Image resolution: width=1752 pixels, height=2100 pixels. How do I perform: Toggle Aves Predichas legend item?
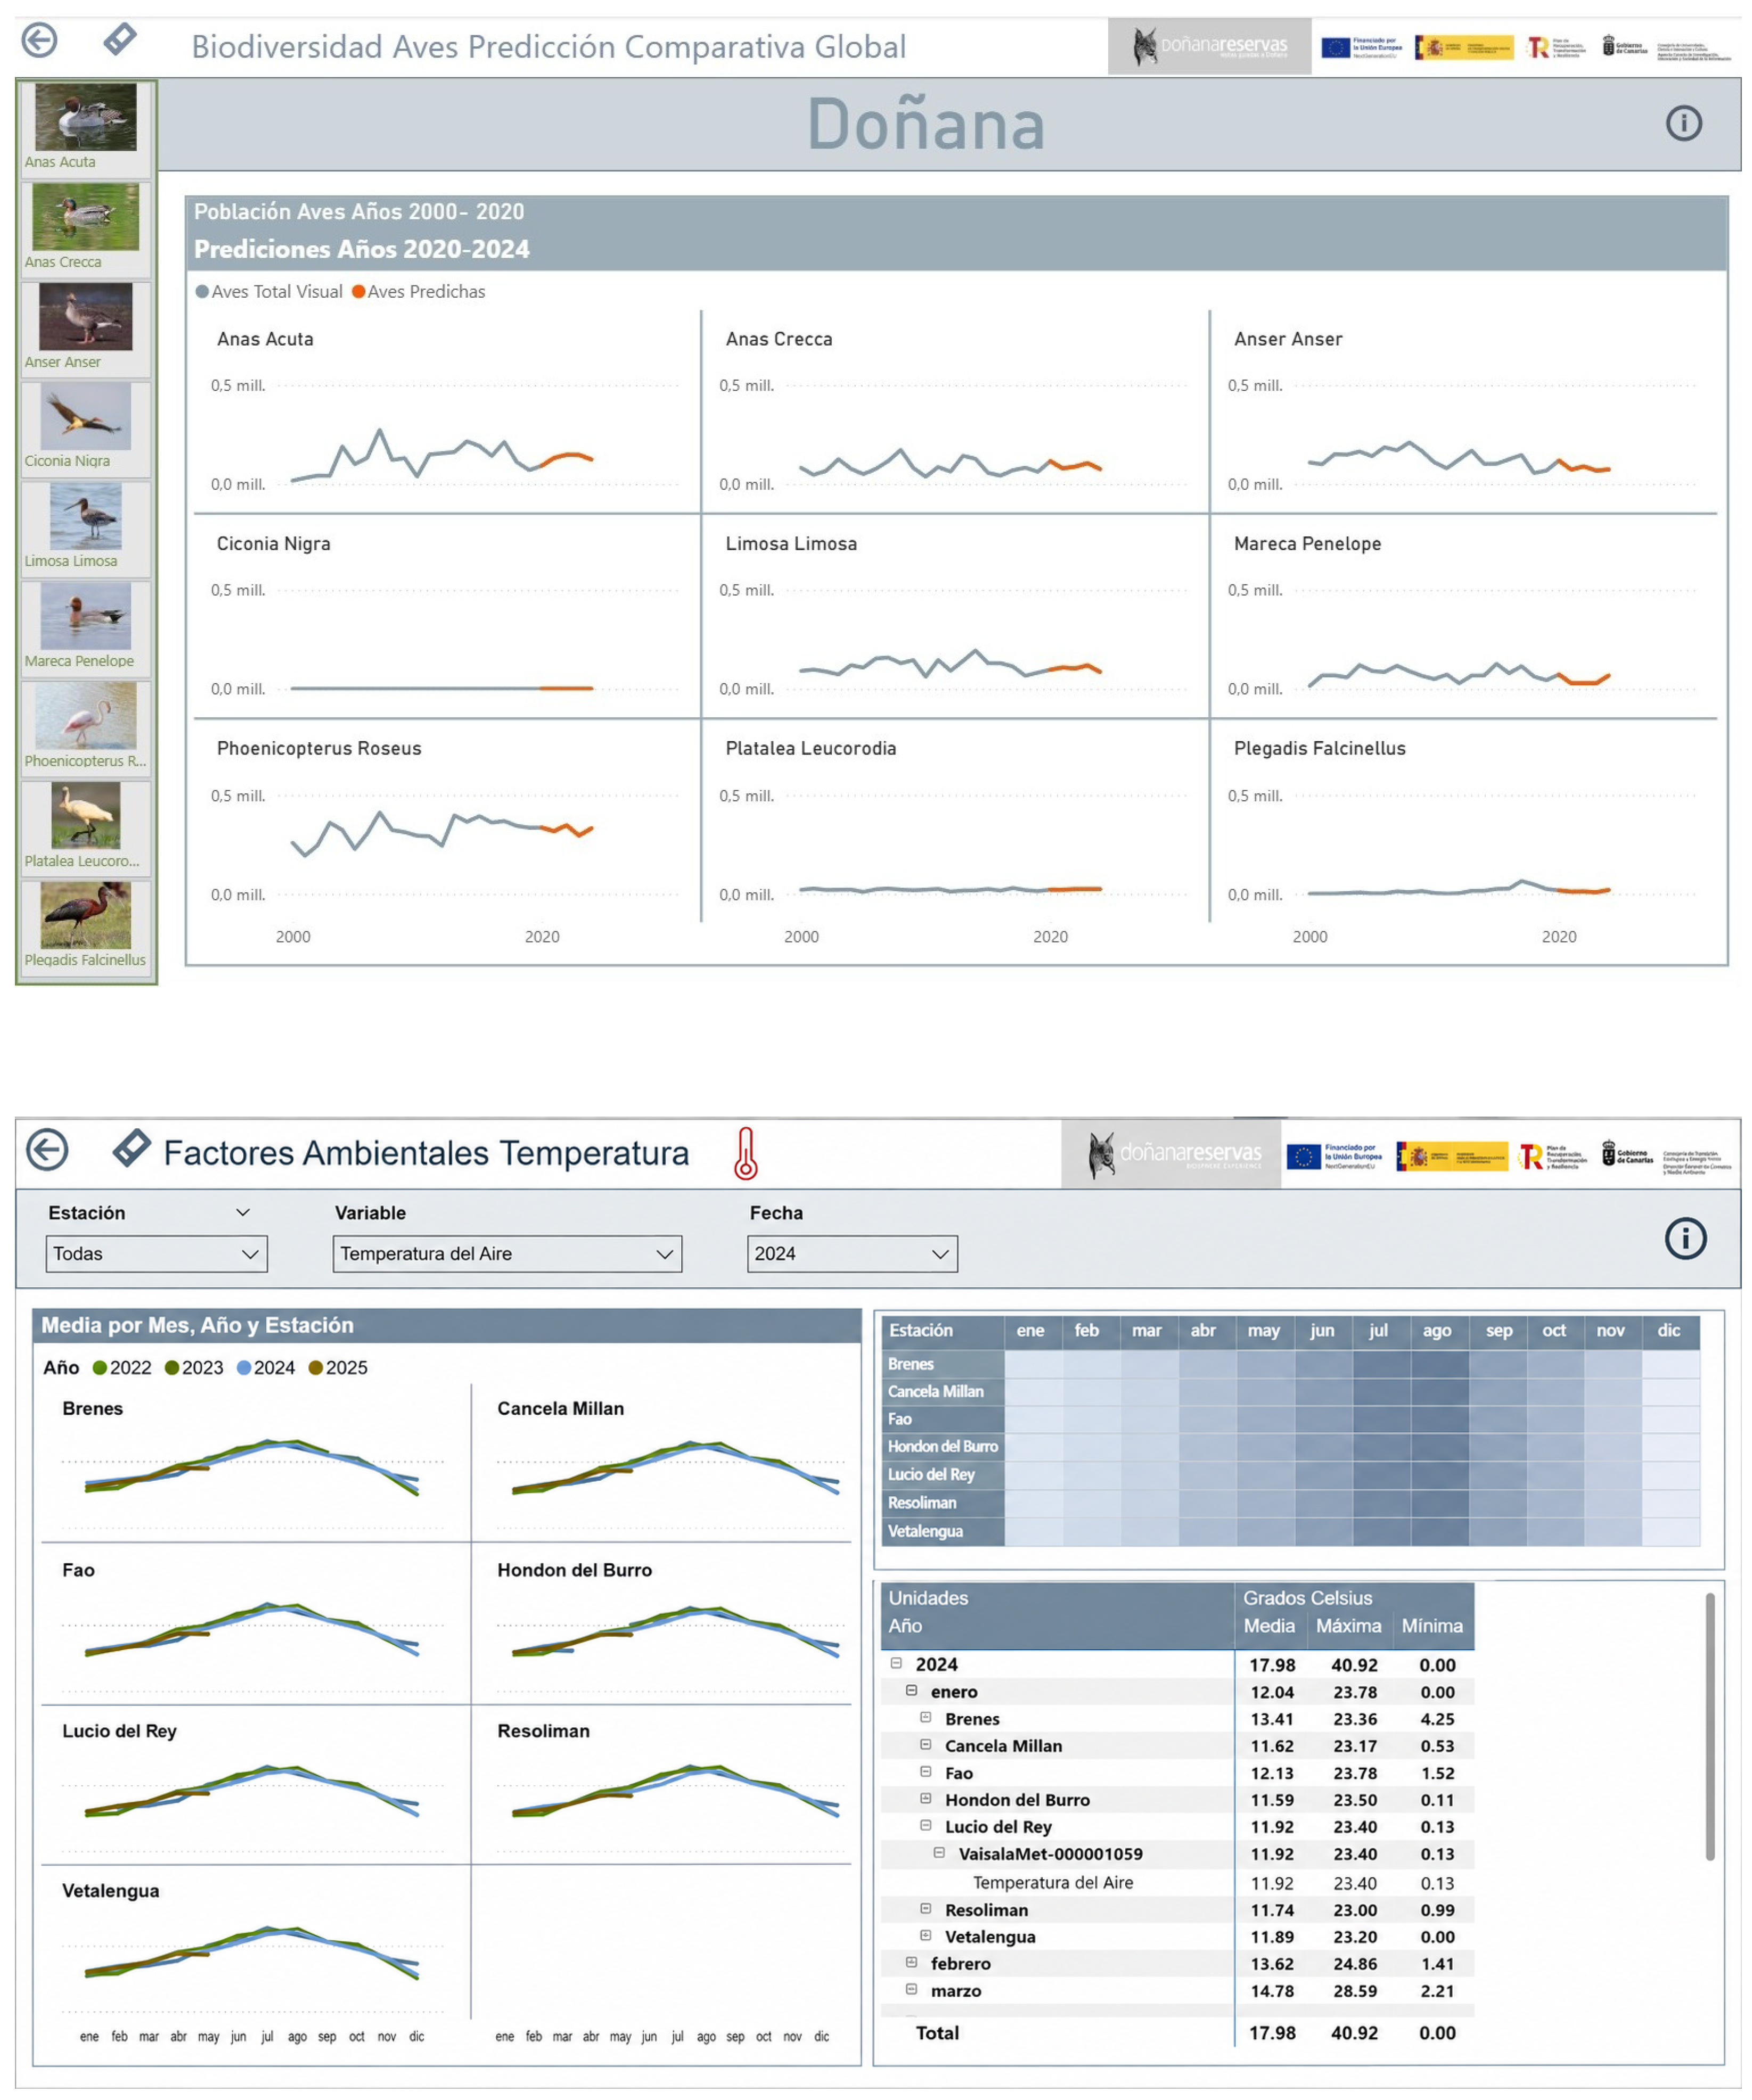coord(418,291)
